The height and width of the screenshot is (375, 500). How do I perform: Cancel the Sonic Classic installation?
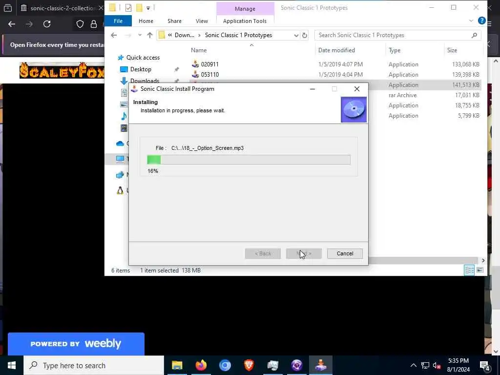point(345,253)
